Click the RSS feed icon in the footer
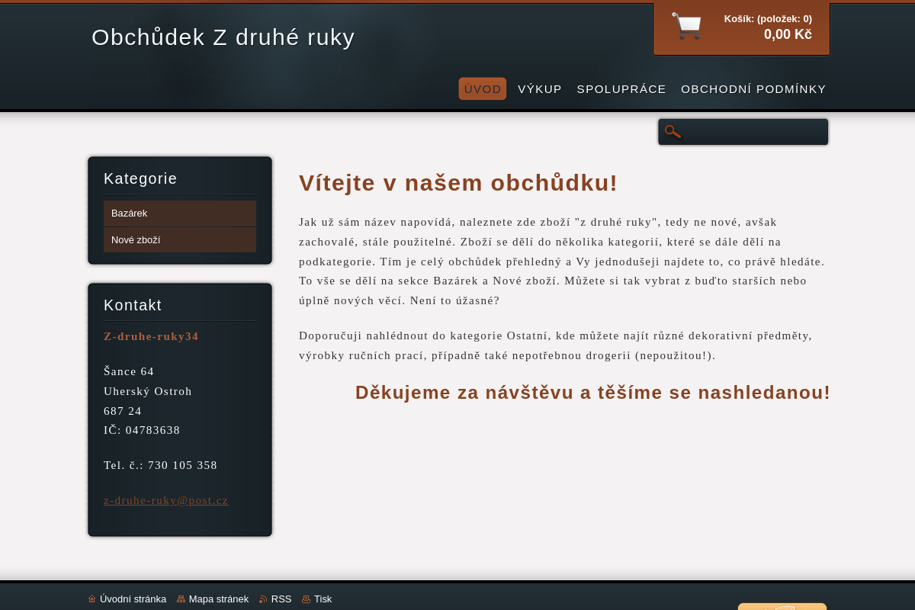Screen dimensions: 915x610 (262, 599)
